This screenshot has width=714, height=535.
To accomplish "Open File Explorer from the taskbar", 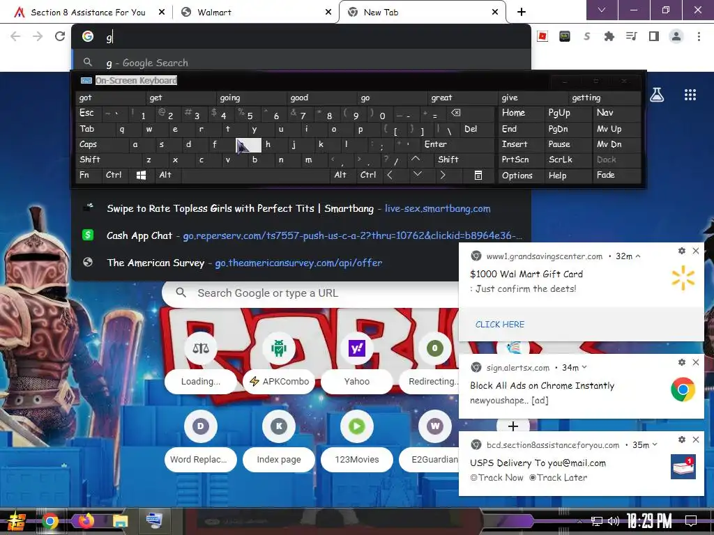I will [x=121, y=521].
